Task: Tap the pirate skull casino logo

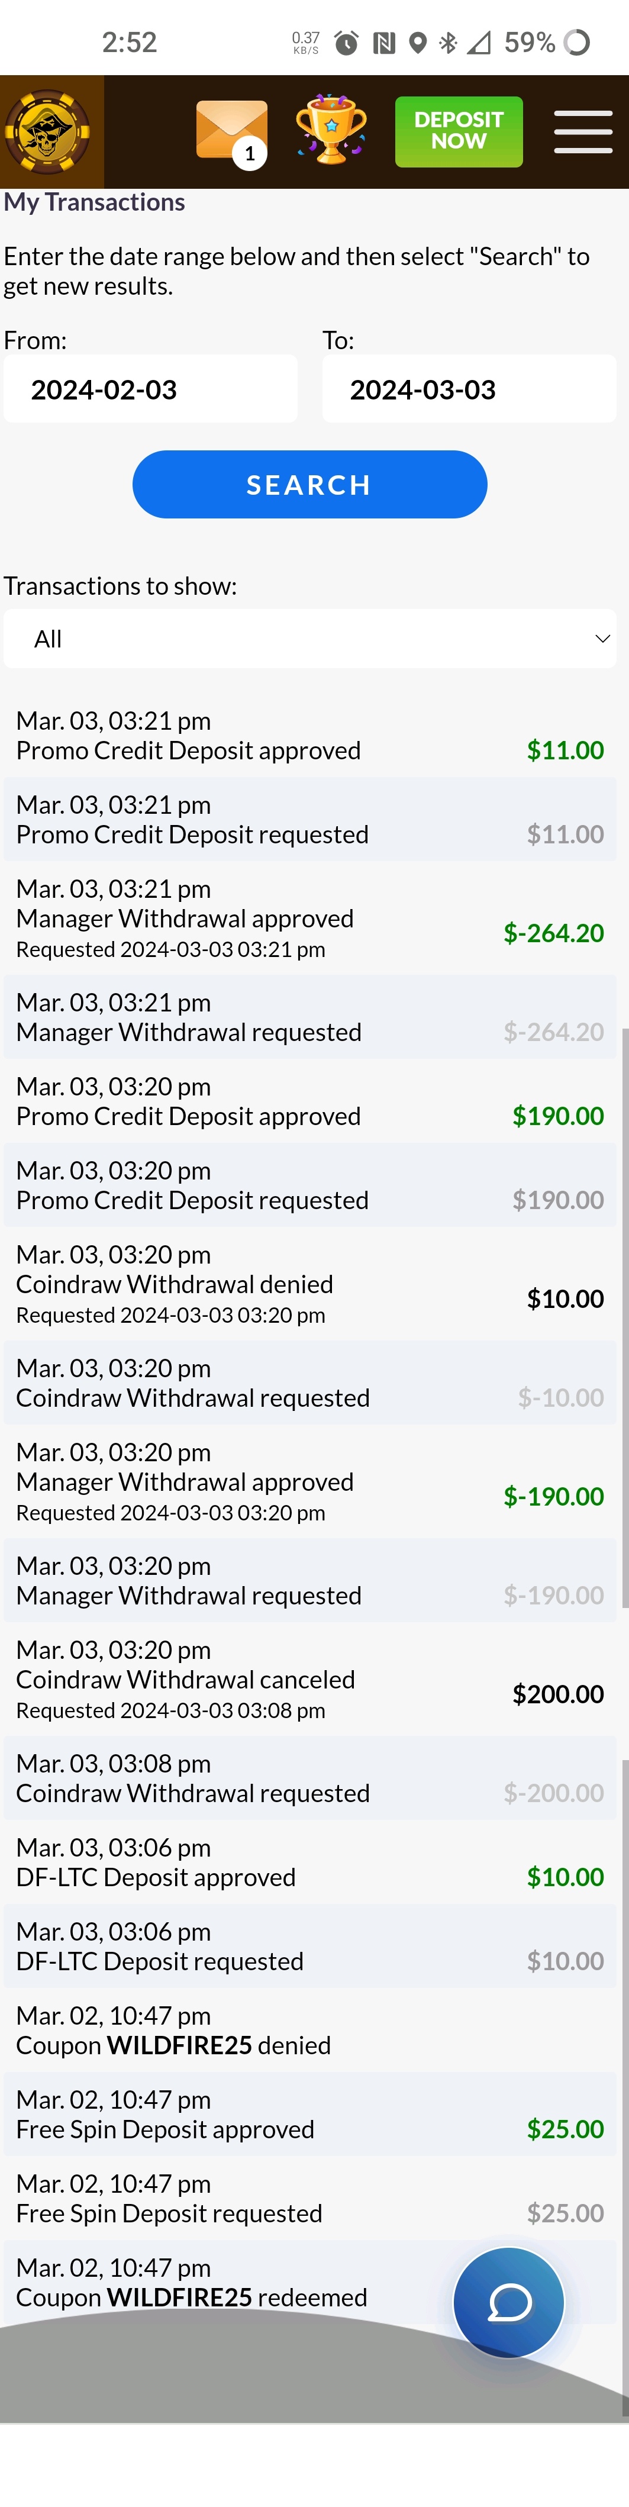Action: 48,131
